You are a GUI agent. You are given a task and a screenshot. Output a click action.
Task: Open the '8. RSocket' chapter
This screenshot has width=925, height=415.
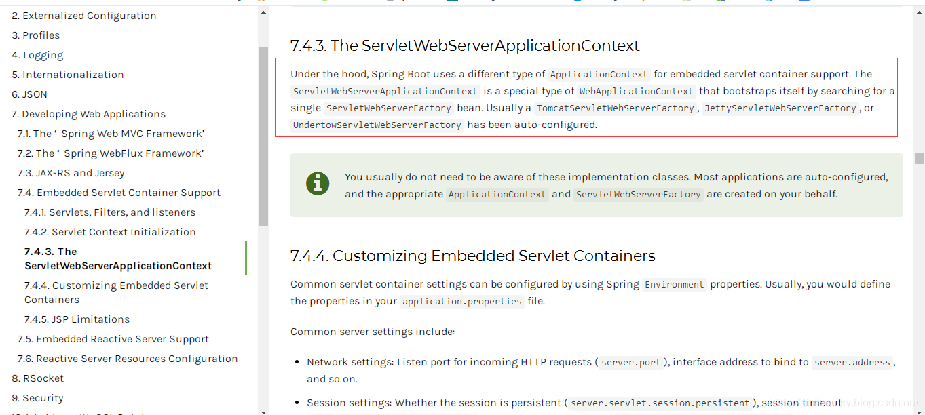click(38, 378)
